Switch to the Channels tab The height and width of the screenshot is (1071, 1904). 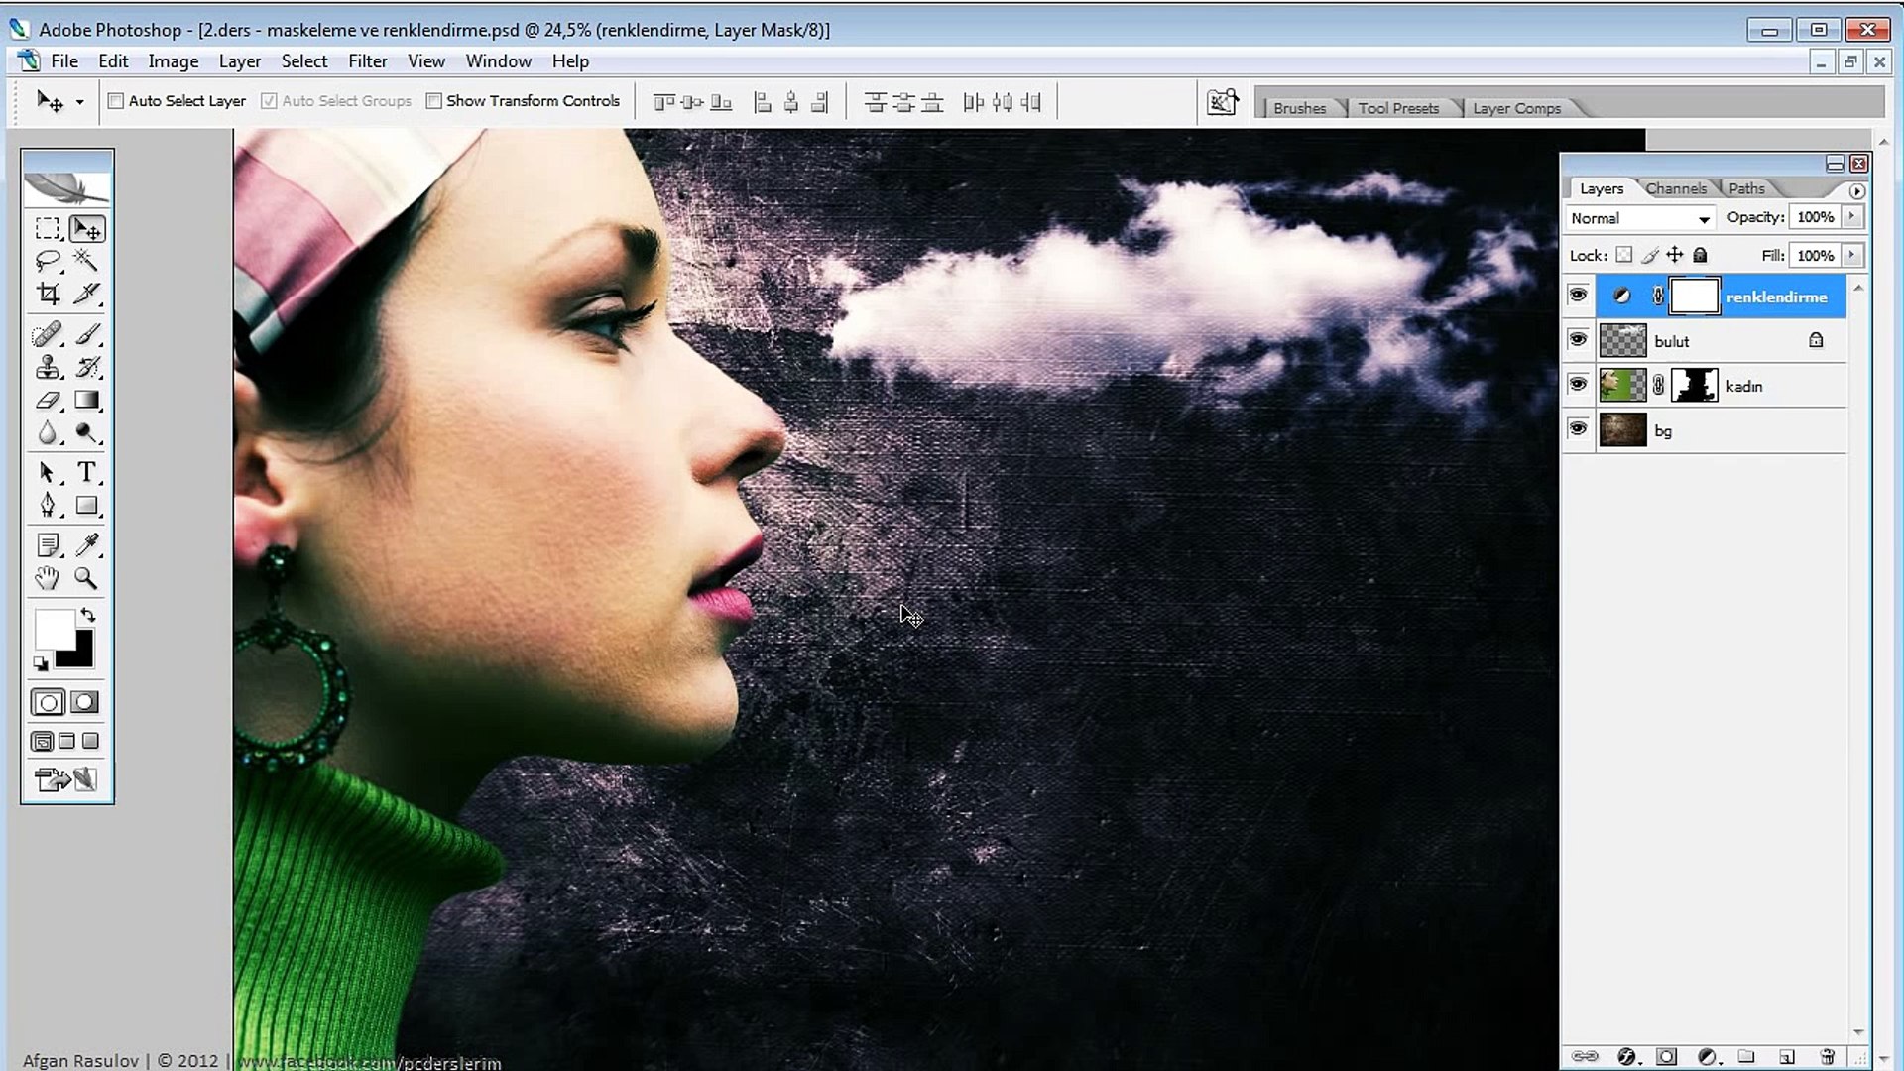[1676, 188]
